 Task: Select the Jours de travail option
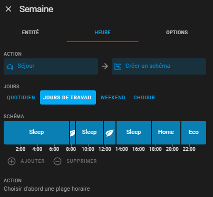tap(68, 98)
